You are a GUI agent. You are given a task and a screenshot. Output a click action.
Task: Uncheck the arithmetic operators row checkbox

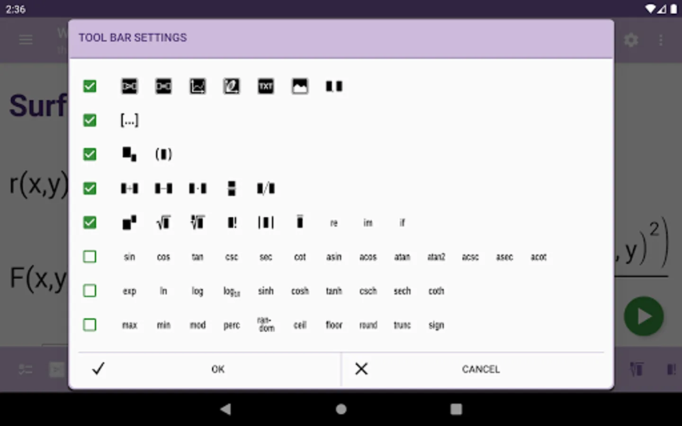tap(90, 188)
